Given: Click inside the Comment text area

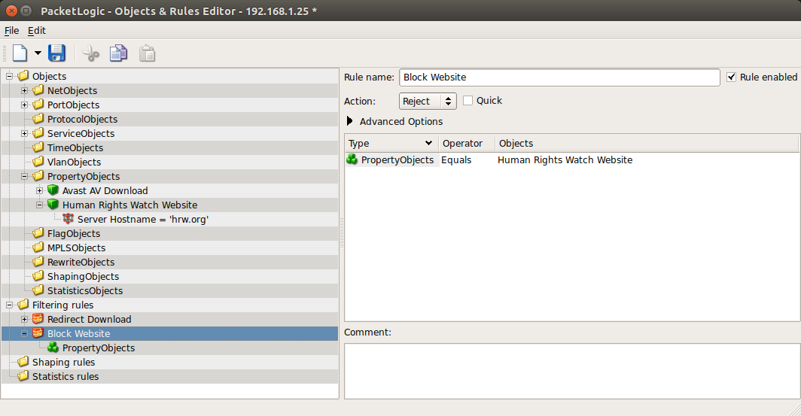Looking at the screenshot, I should pos(571,370).
